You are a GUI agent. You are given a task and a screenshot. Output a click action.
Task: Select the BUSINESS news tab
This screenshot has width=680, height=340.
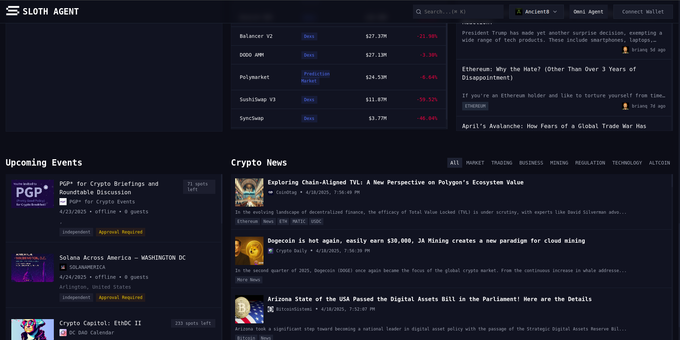[x=531, y=163]
